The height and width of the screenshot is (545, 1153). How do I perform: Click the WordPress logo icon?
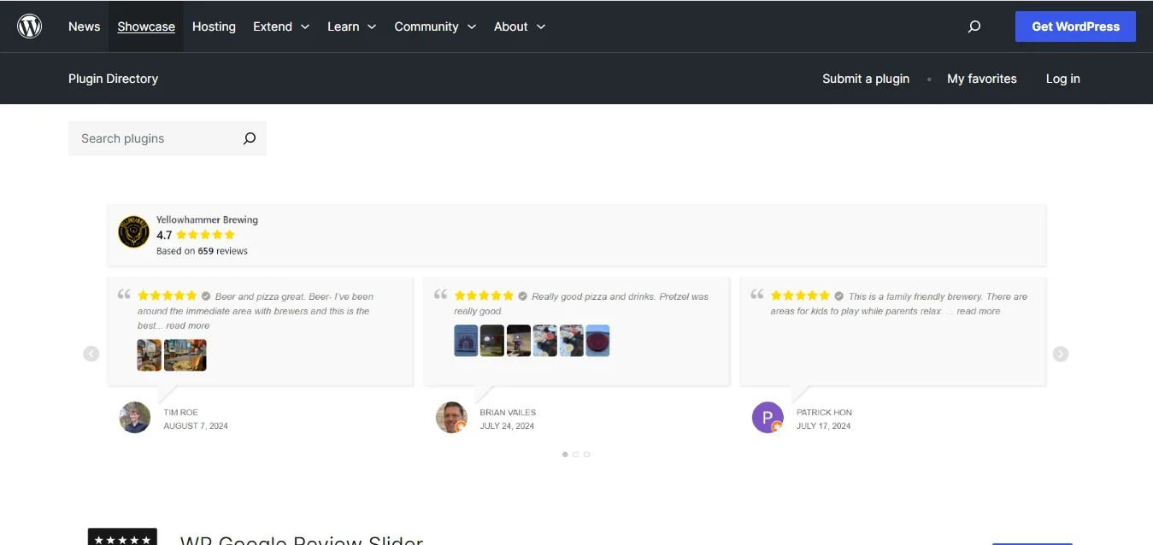tap(29, 26)
